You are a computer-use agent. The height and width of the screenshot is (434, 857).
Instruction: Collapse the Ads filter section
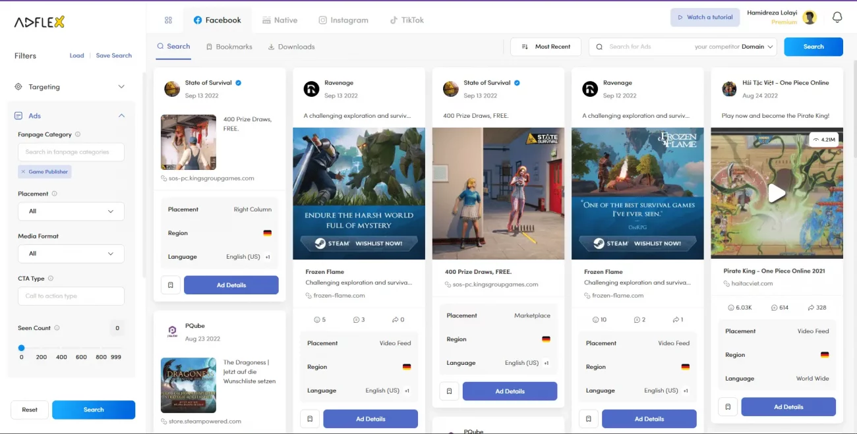point(70,116)
